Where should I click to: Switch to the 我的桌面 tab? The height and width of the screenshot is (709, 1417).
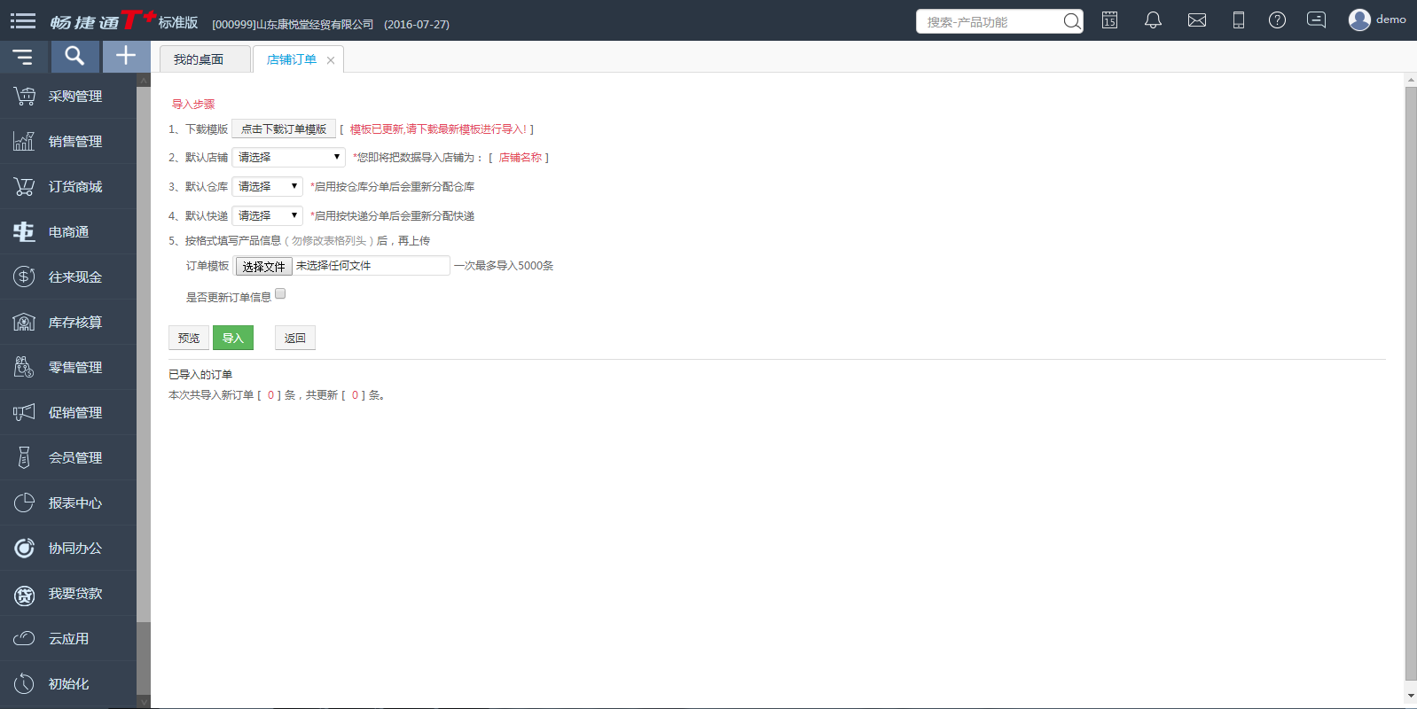click(x=199, y=59)
